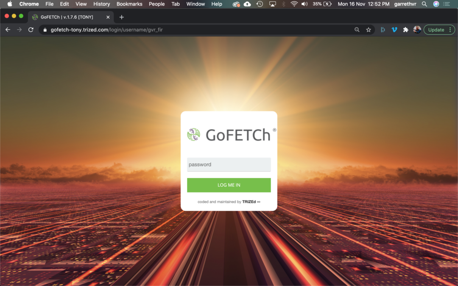Open the History menu

pyautogui.click(x=102, y=4)
